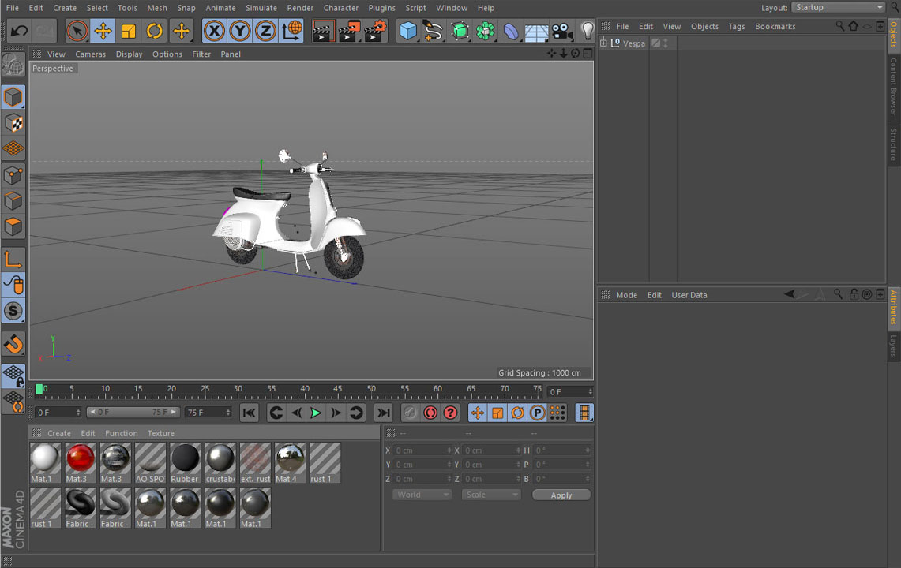Open the Simulate menu
The height and width of the screenshot is (568, 901).
click(x=261, y=7)
